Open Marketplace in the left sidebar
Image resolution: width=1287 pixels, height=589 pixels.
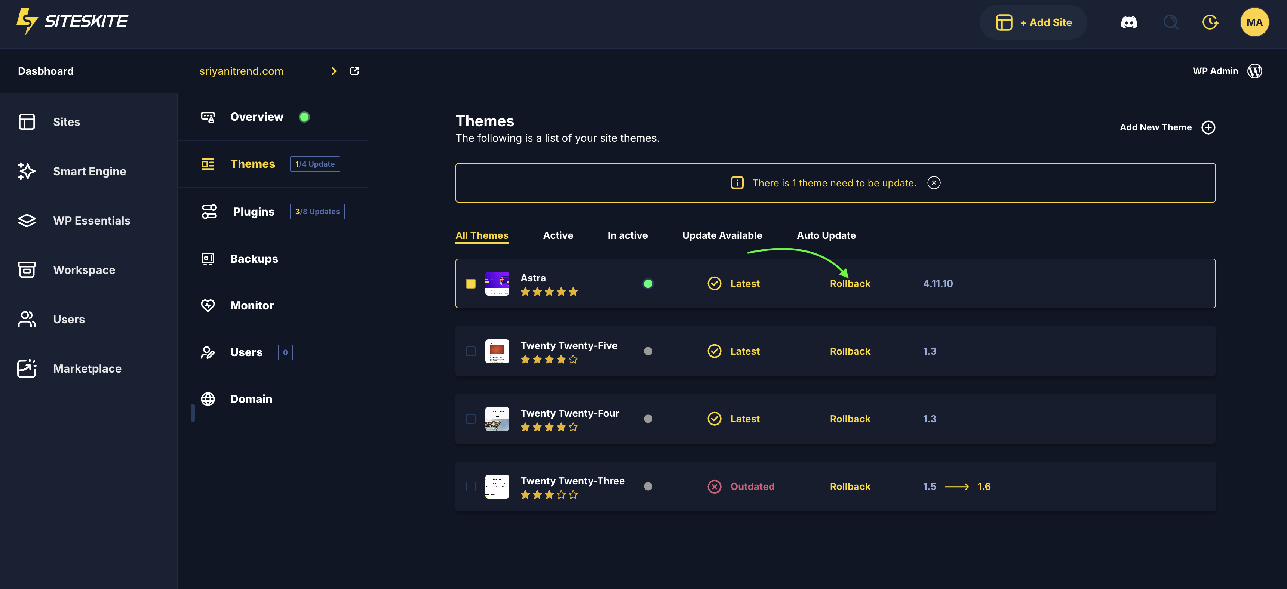tap(87, 369)
